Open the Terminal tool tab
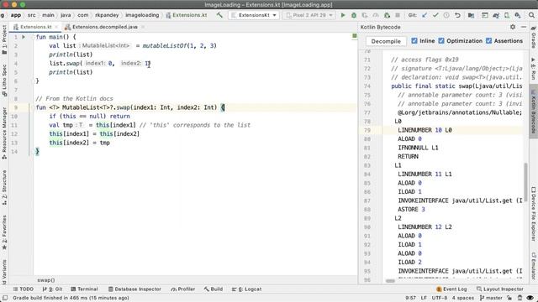This screenshot has height=302, width=538. coord(84,289)
